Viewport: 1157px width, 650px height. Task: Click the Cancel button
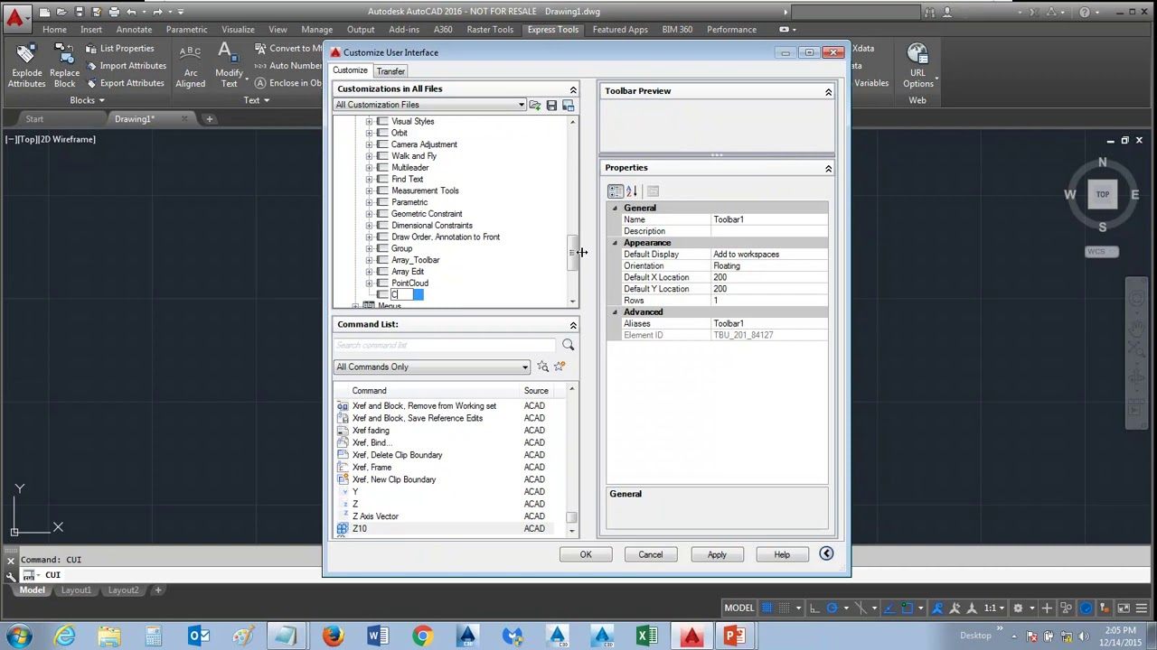651,554
